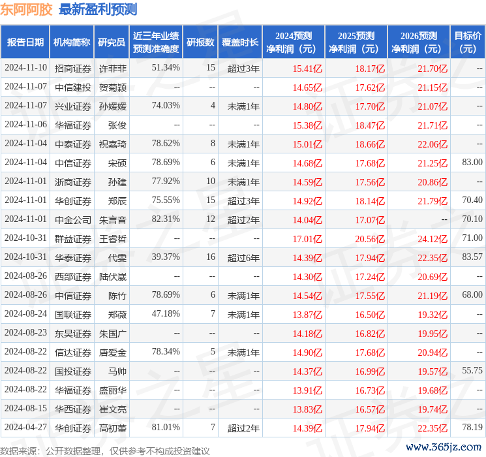
Task: Click analyst name 朱国广
Action: (112, 334)
